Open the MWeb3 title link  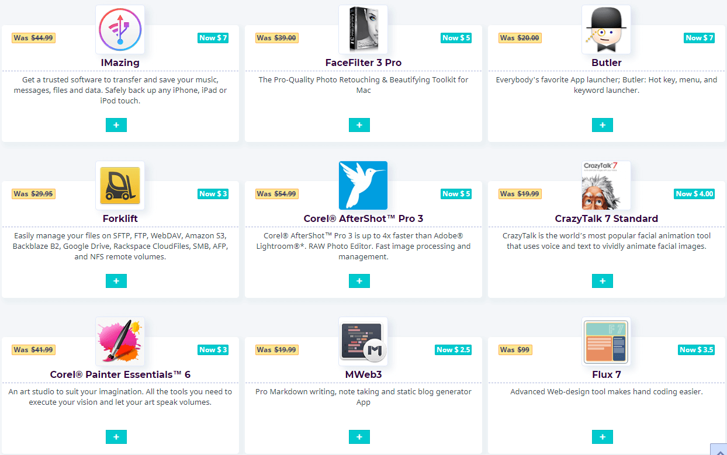[363, 374]
